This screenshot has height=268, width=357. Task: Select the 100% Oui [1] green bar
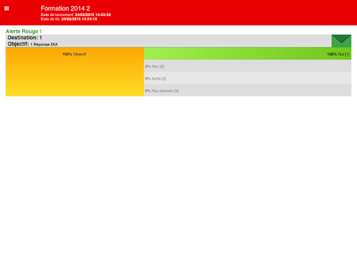pos(248,54)
